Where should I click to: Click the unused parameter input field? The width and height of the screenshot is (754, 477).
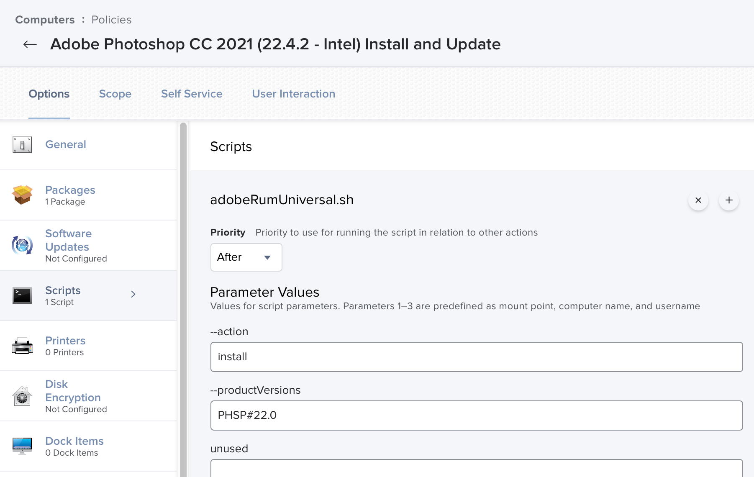[477, 469]
